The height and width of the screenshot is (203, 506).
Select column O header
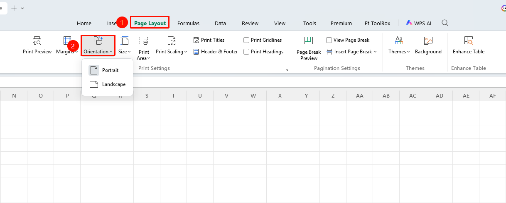(x=40, y=96)
